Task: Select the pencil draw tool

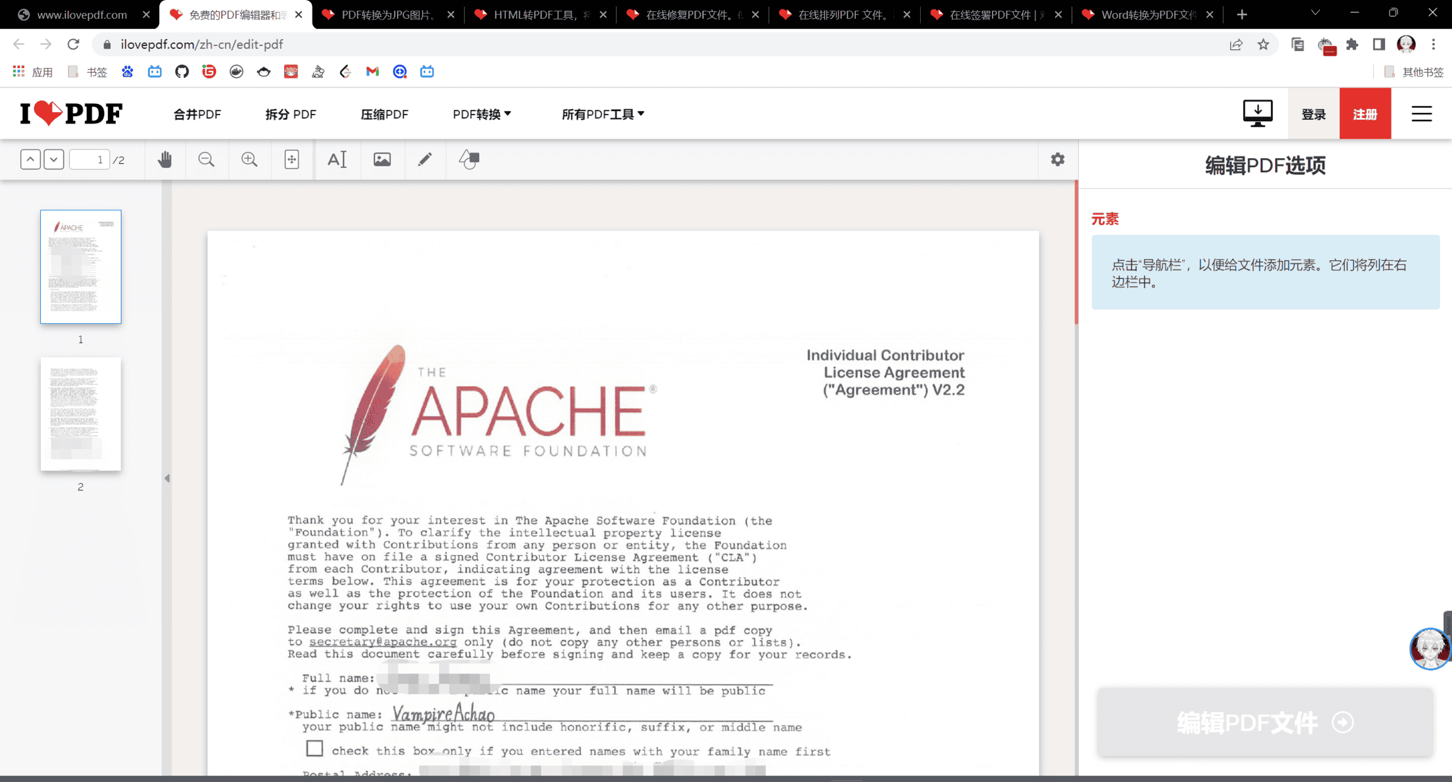Action: click(425, 159)
